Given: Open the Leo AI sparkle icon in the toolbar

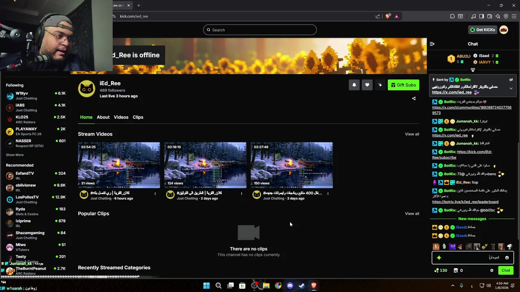Looking at the screenshot, I should pyautogui.click(x=498, y=16).
